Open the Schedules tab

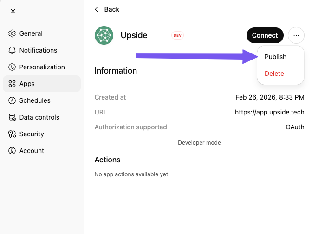(x=42, y=100)
